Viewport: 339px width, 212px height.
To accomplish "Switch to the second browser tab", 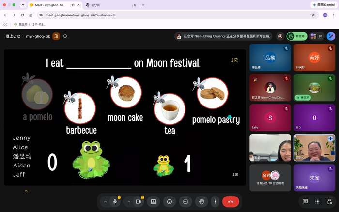I will tap(110, 5).
